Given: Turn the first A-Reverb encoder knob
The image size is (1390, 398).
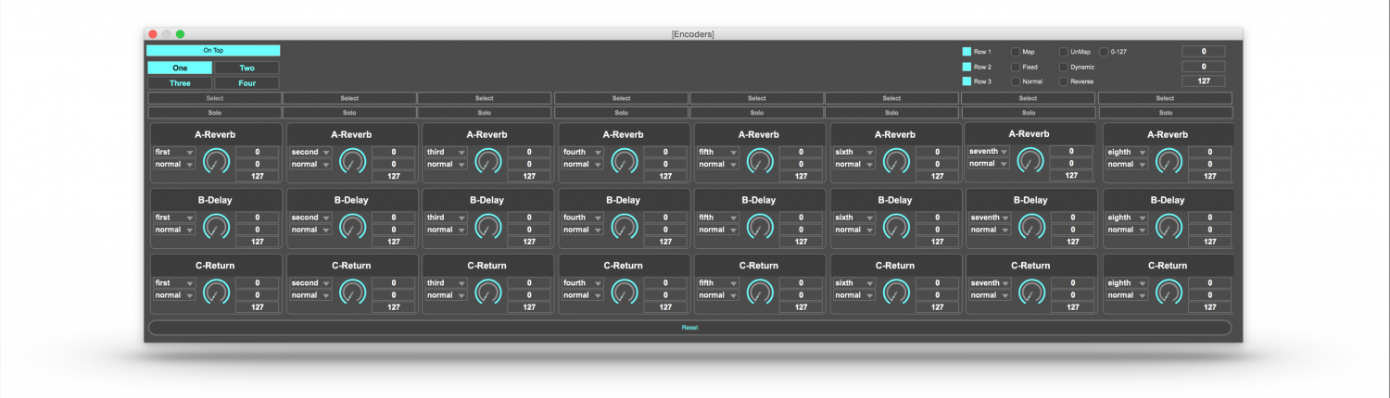Looking at the screenshot, I should tap(216, 161).
